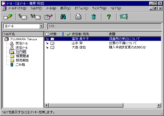
Task: Open the 全メール filter dropdown arrow
Action: [x=41, y=26]
